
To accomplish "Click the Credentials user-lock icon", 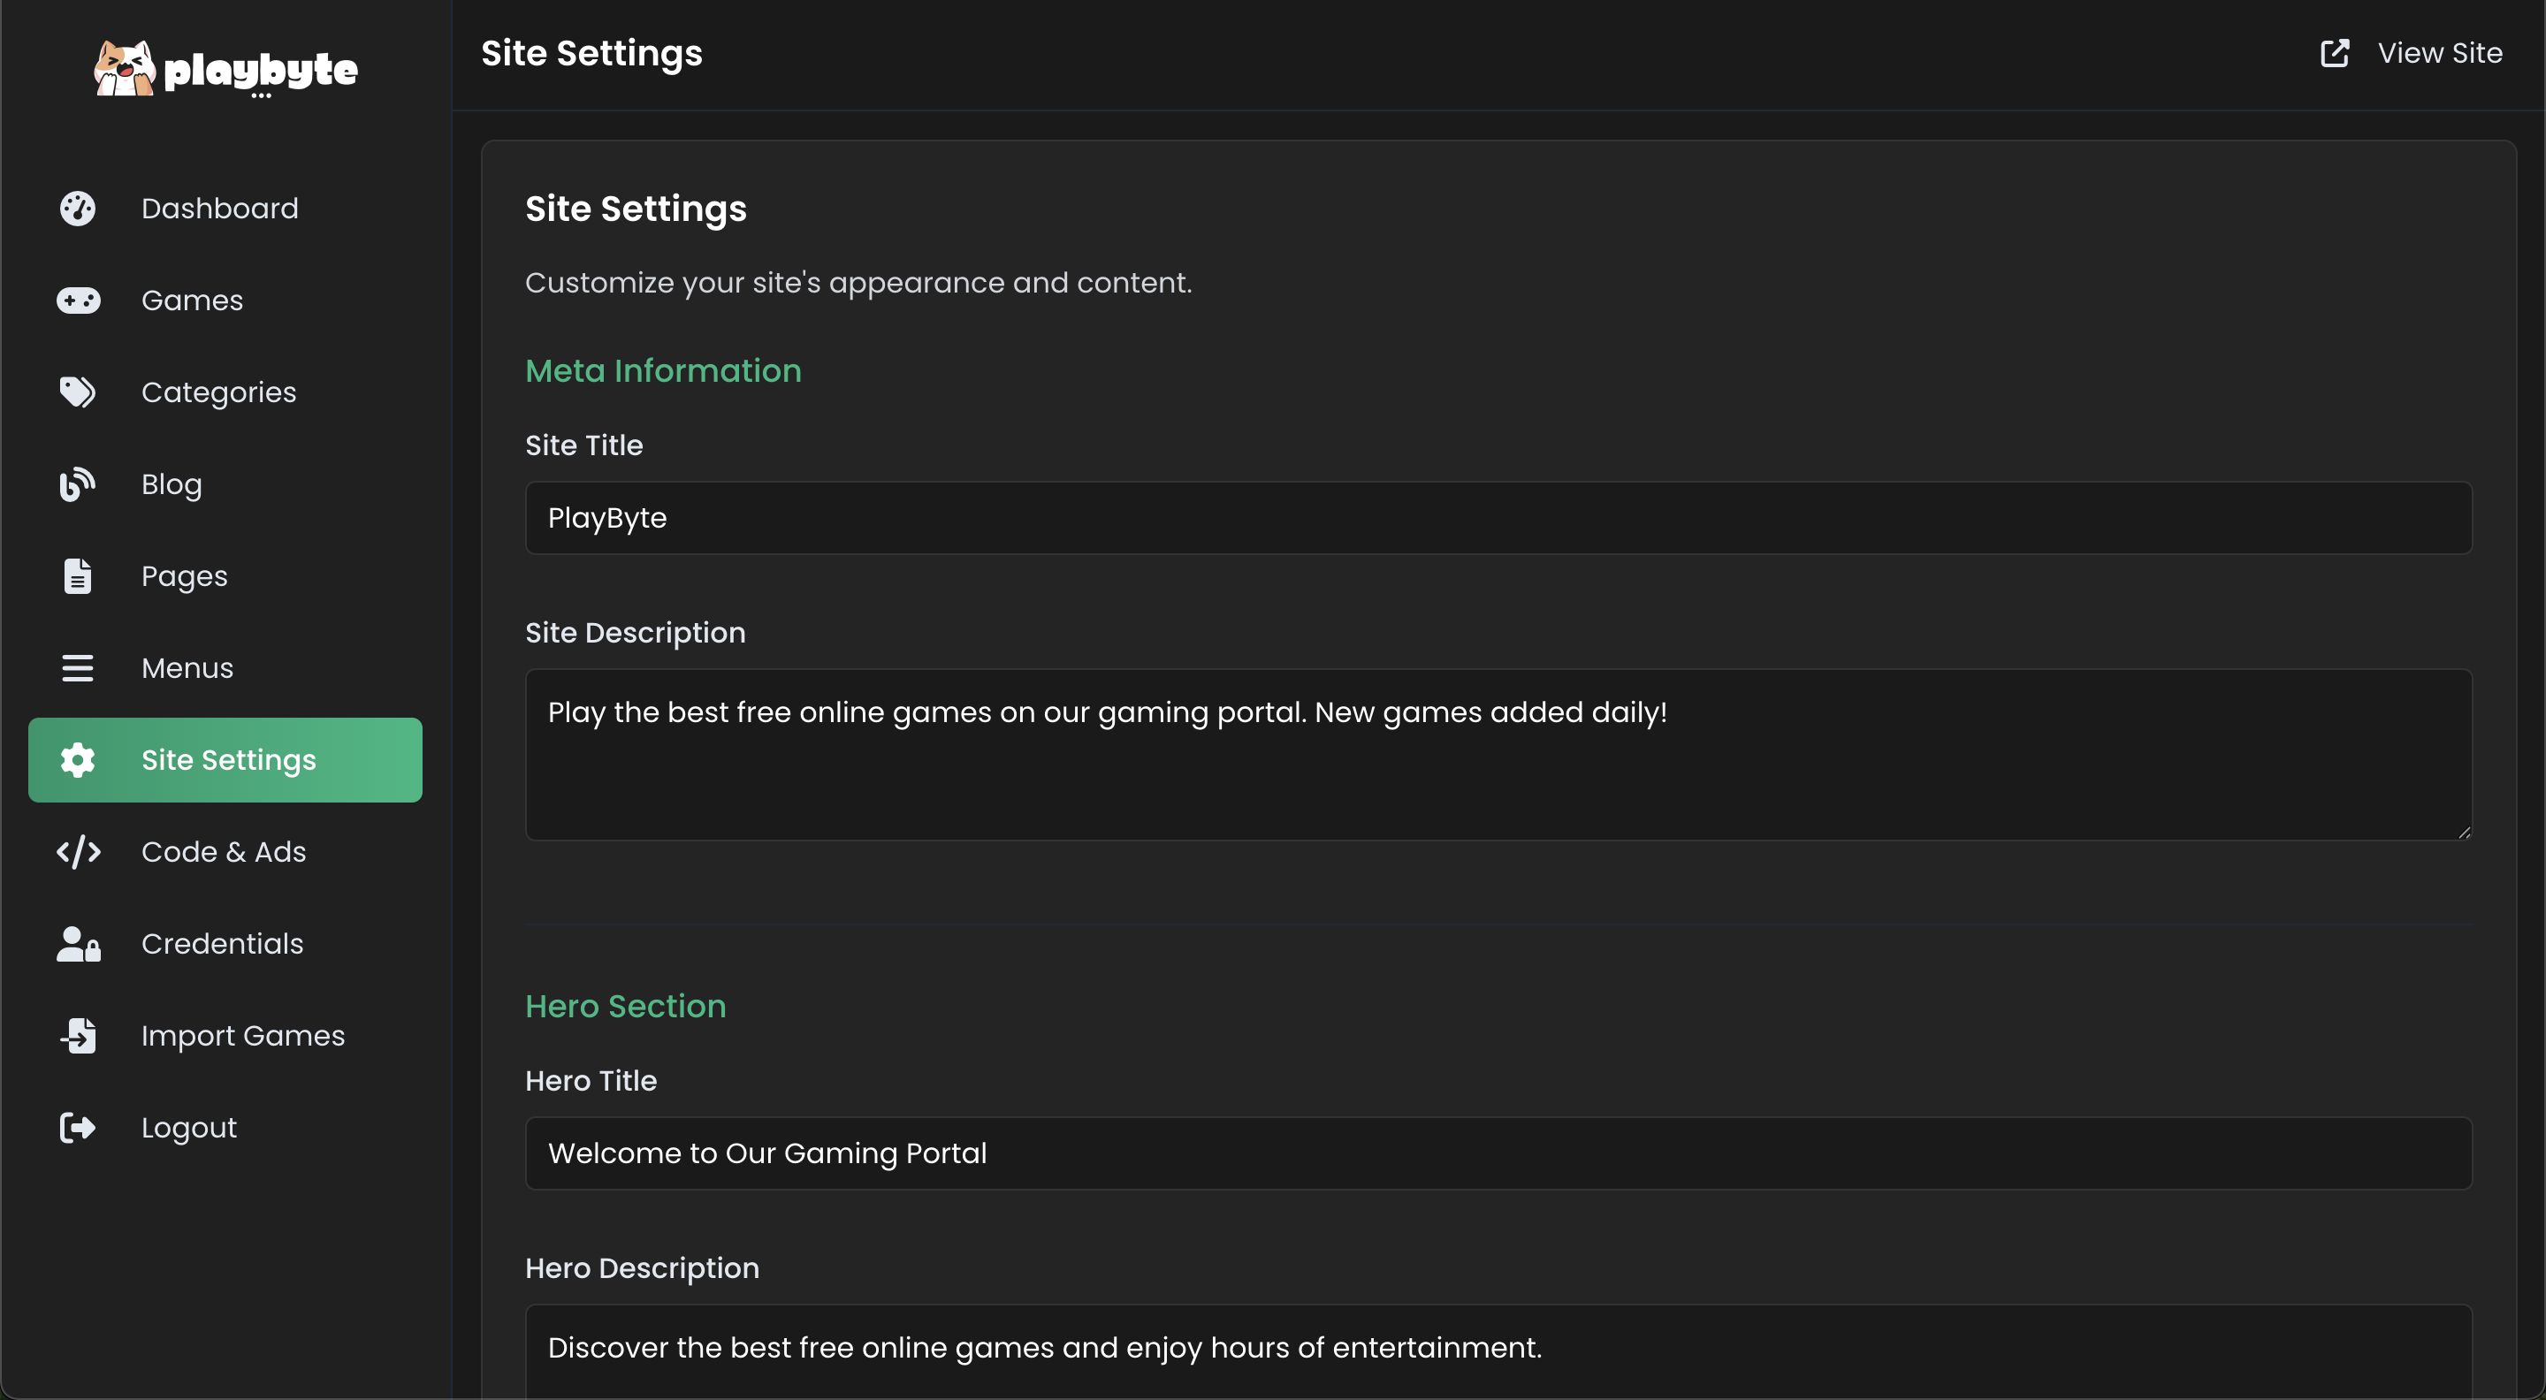I will click(x=78, y=944).
